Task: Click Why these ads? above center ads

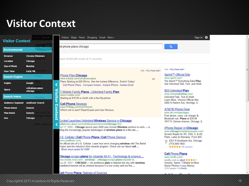Action: [153, 71]
